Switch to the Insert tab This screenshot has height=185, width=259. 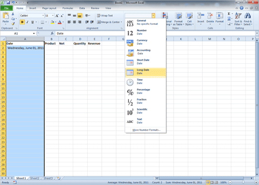click(x=32, y=8)
